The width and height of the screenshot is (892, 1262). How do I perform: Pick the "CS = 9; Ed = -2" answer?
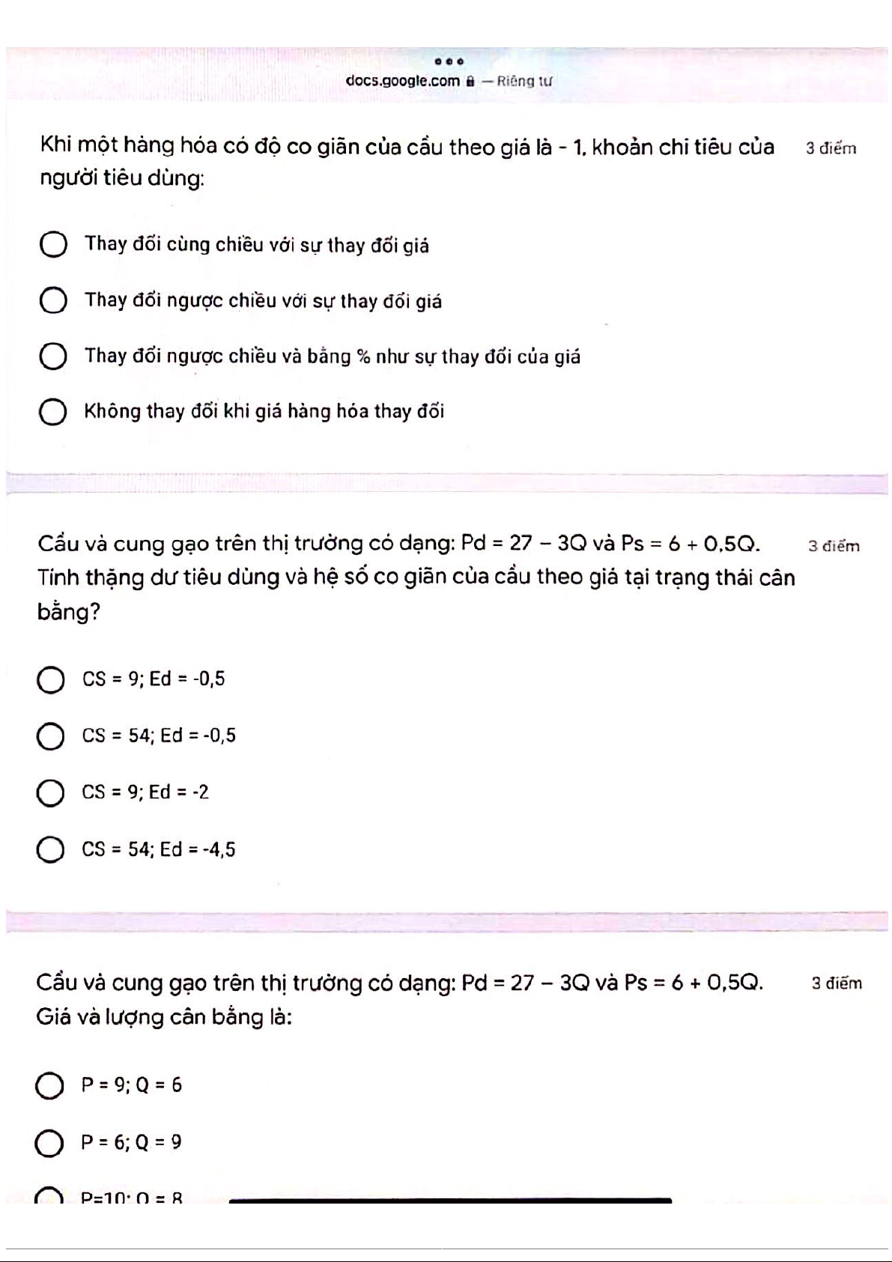50,793
